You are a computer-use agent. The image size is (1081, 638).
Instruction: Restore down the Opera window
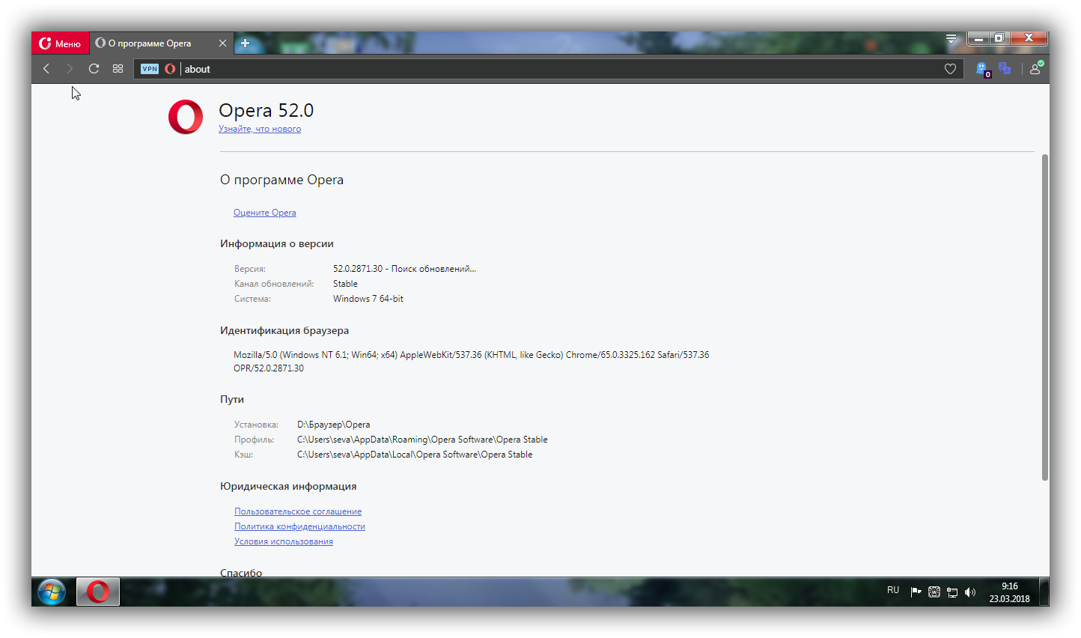[999, 38]
